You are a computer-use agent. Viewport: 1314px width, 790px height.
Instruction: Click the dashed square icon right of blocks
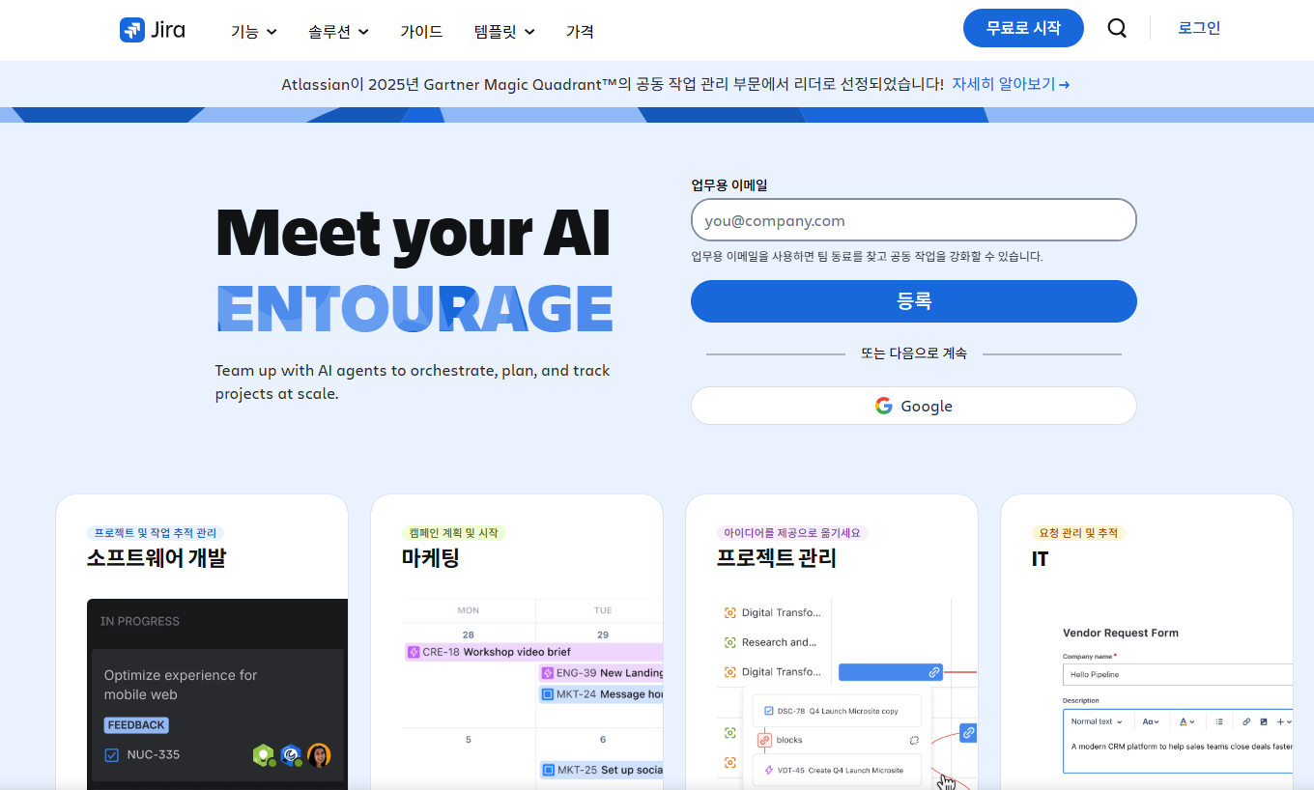point(914,740)
